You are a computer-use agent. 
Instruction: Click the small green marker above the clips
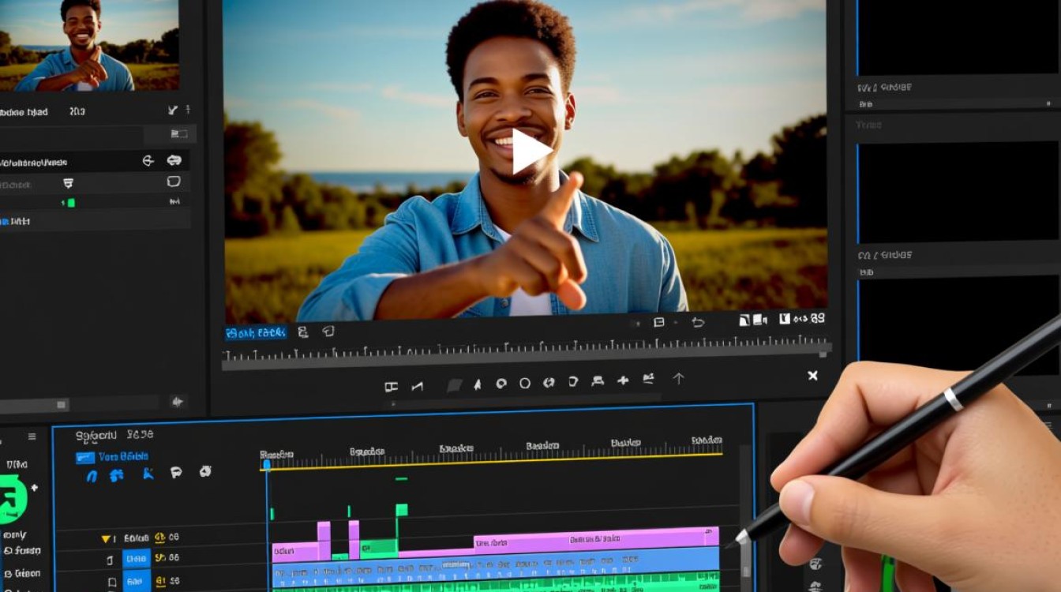click(402, 478)
